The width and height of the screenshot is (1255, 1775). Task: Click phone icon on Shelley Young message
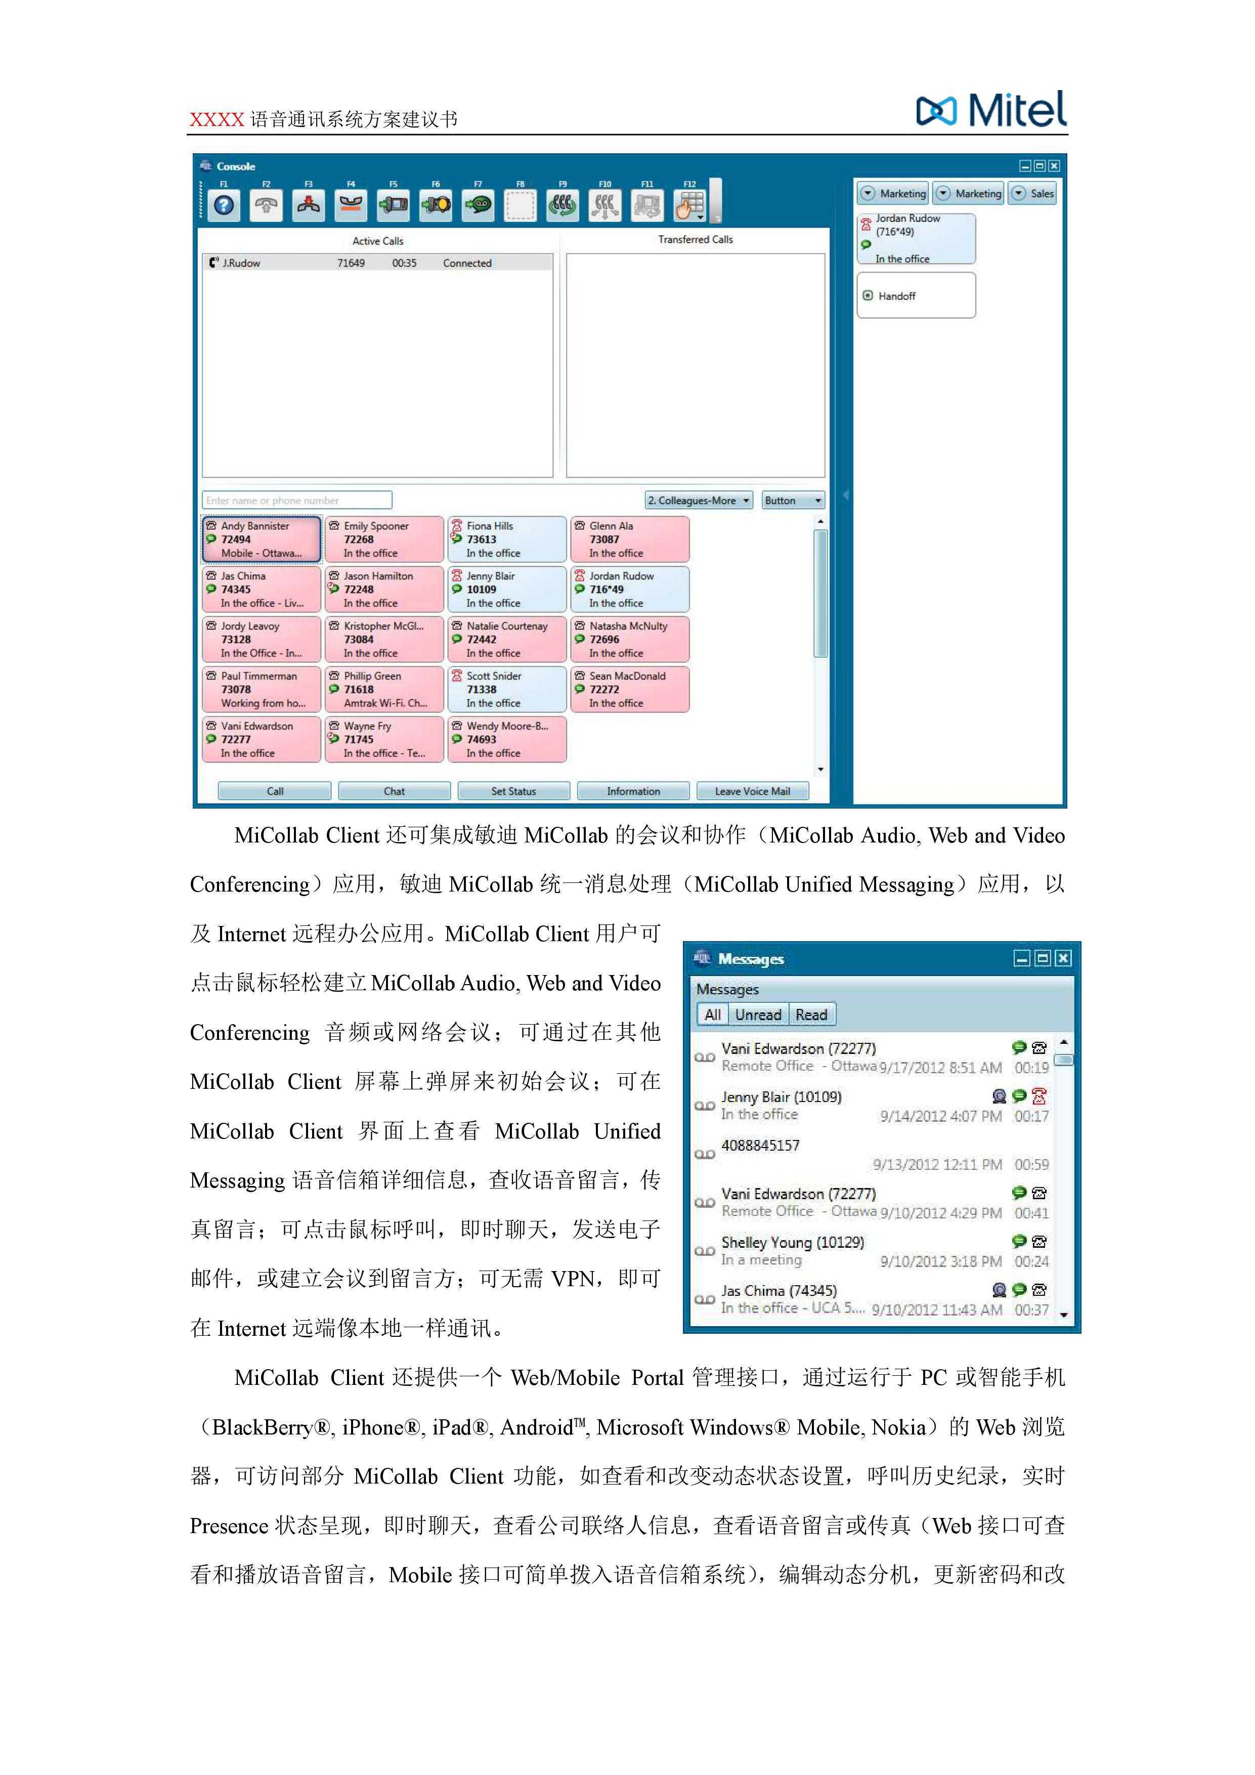pyautogui.click(x=1040, y=1241)
